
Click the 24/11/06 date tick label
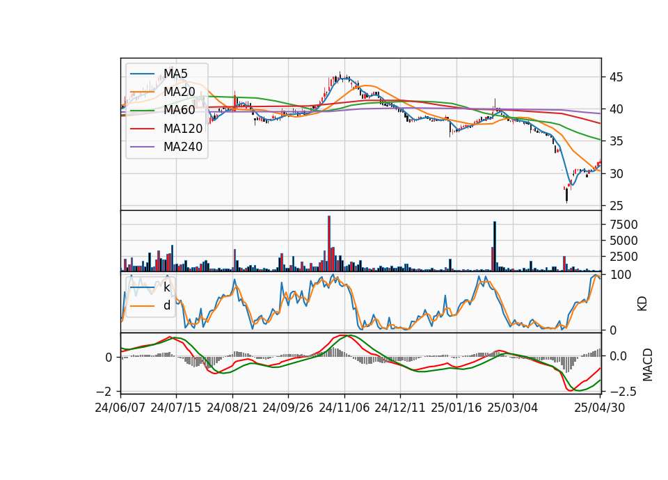(344, 408)
